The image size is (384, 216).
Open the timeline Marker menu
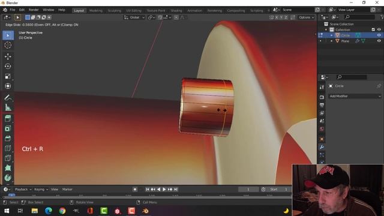click(x=67, y=190)
